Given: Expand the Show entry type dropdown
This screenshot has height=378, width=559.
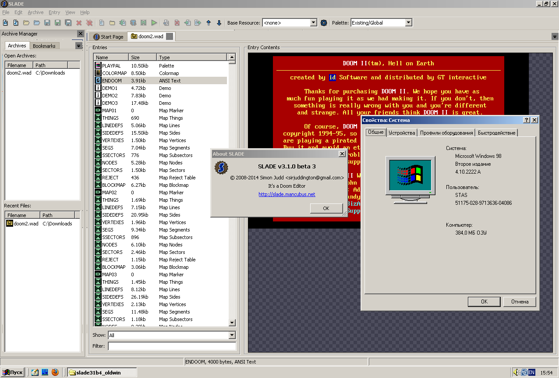Looking at the screenshot, I should point(232,335).
